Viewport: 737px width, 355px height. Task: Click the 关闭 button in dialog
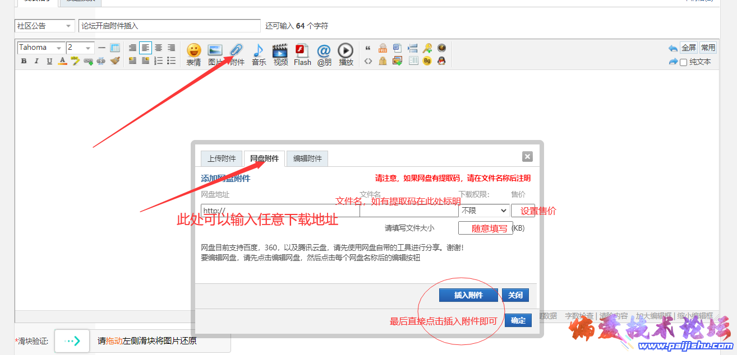tap(515, 295)
